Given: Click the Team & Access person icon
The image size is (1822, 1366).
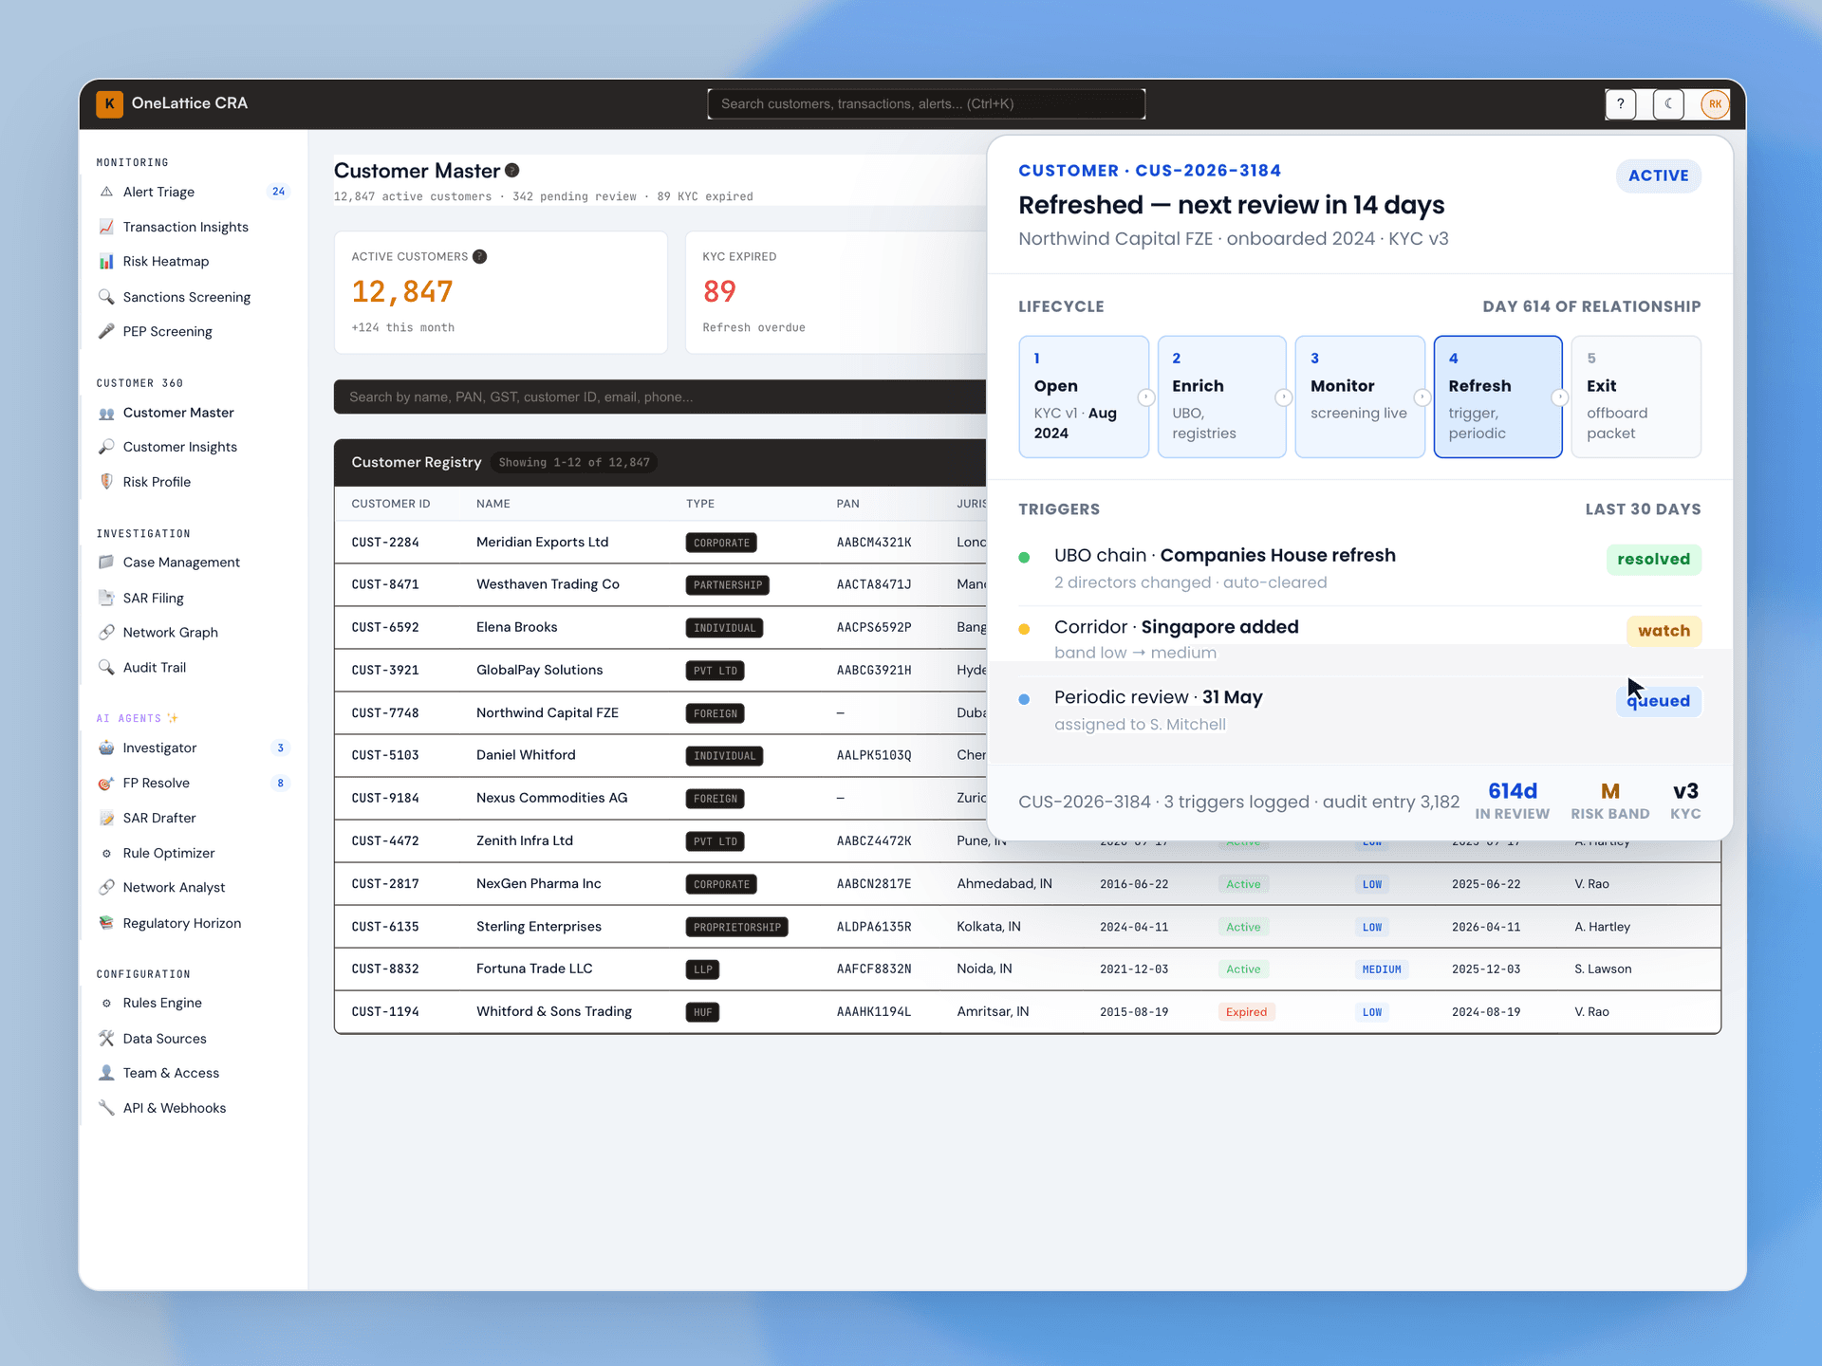Looking at the screenshot, I should point(106,1073).
